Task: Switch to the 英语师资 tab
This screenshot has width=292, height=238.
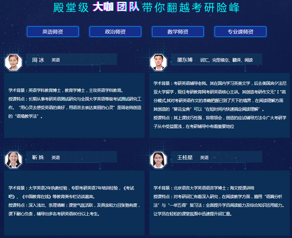Action: tap(52, 32)
